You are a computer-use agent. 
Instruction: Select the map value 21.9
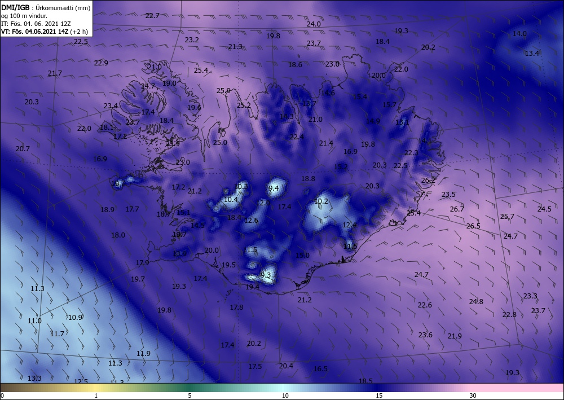[x=455, y=336]
